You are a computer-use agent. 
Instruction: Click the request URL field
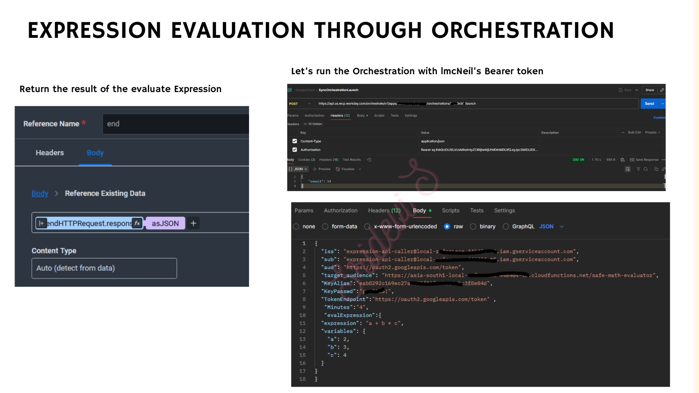tap(477, 104)
